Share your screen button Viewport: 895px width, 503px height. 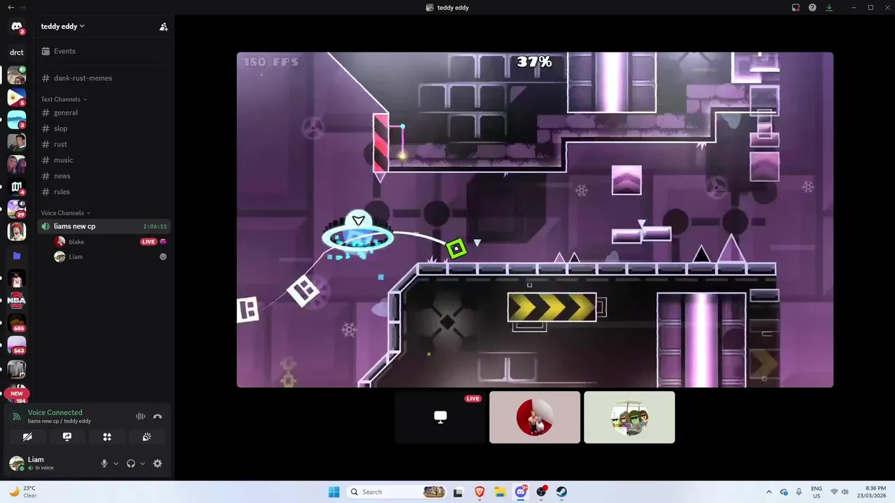(67, 437)
